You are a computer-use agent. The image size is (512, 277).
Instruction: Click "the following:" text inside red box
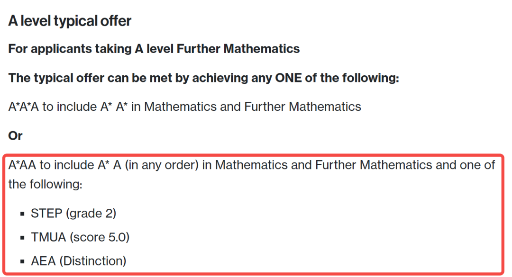46,184
